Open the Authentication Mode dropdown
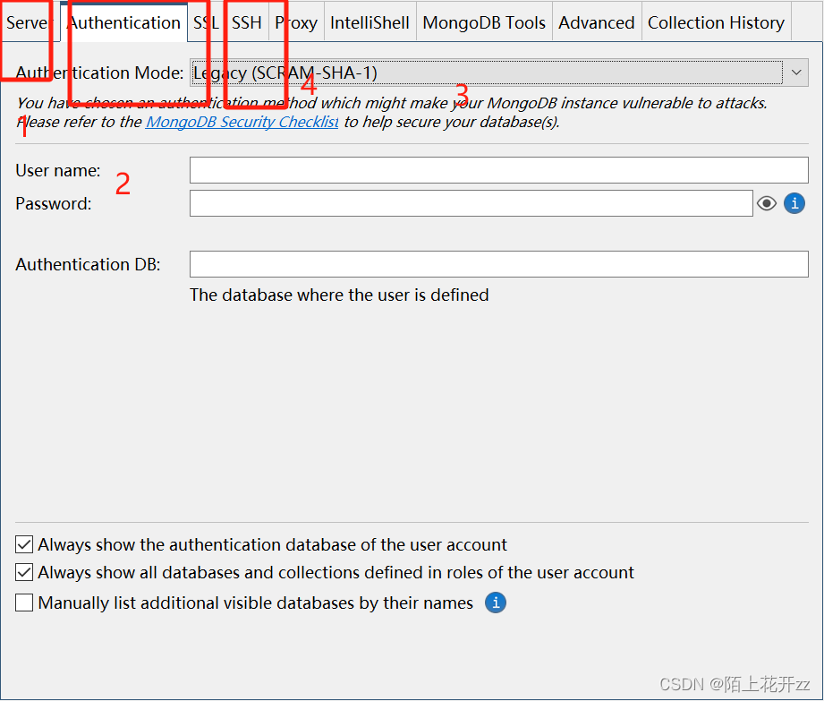This screenshot has width=824, height=701. pos(796,73)
